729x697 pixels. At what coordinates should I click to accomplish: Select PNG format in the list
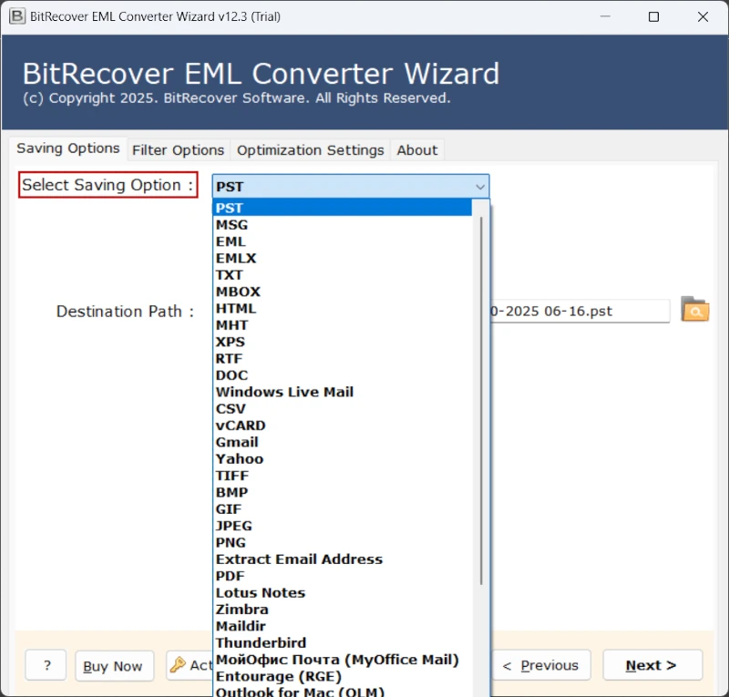coord(343,543)
